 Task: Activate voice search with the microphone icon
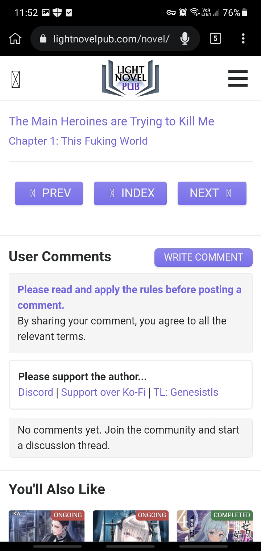(x=185, y=38)
